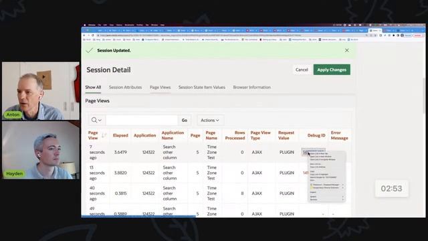Open the Request Value column header
Screen dimensions: 428x241
(286, 135)
